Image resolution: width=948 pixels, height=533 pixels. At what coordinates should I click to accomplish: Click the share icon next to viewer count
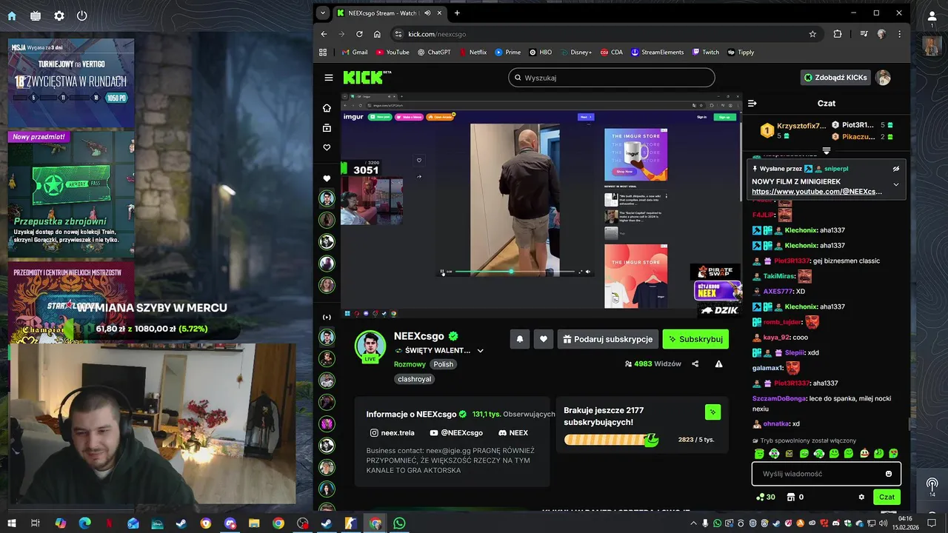pos(695,363)
